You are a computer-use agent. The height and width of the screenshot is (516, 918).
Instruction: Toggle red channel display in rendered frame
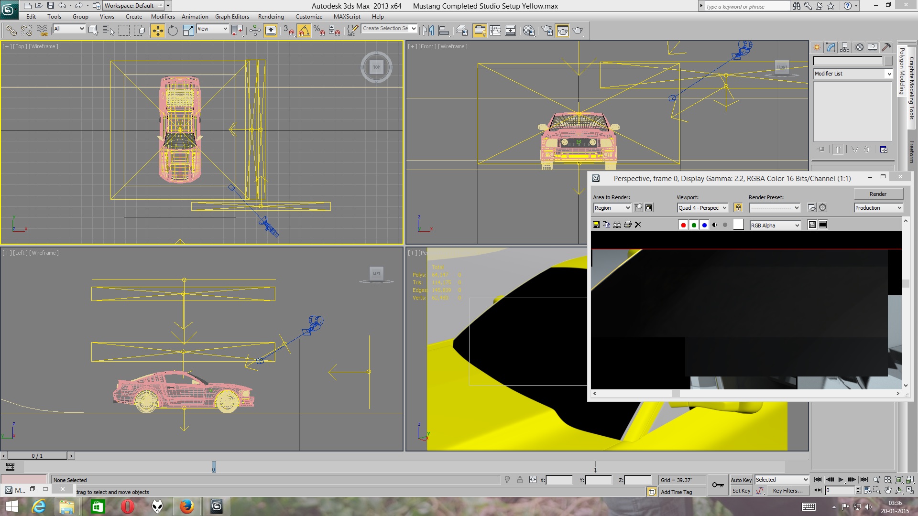(x=683, y=225)
